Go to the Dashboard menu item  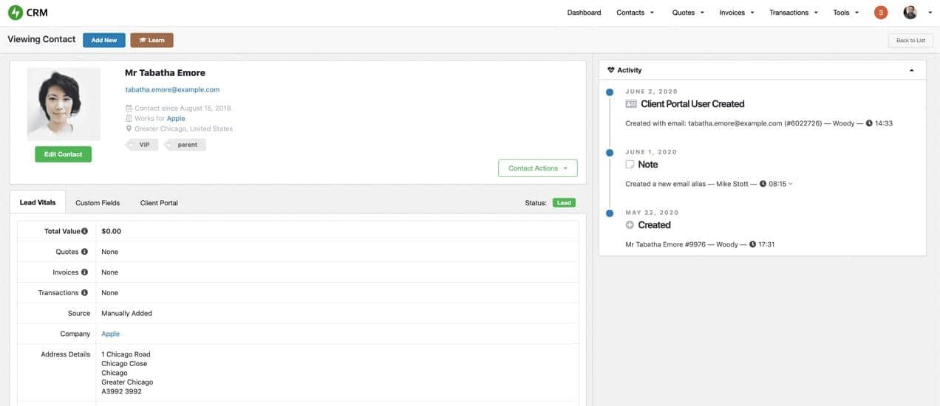[584, 13]
